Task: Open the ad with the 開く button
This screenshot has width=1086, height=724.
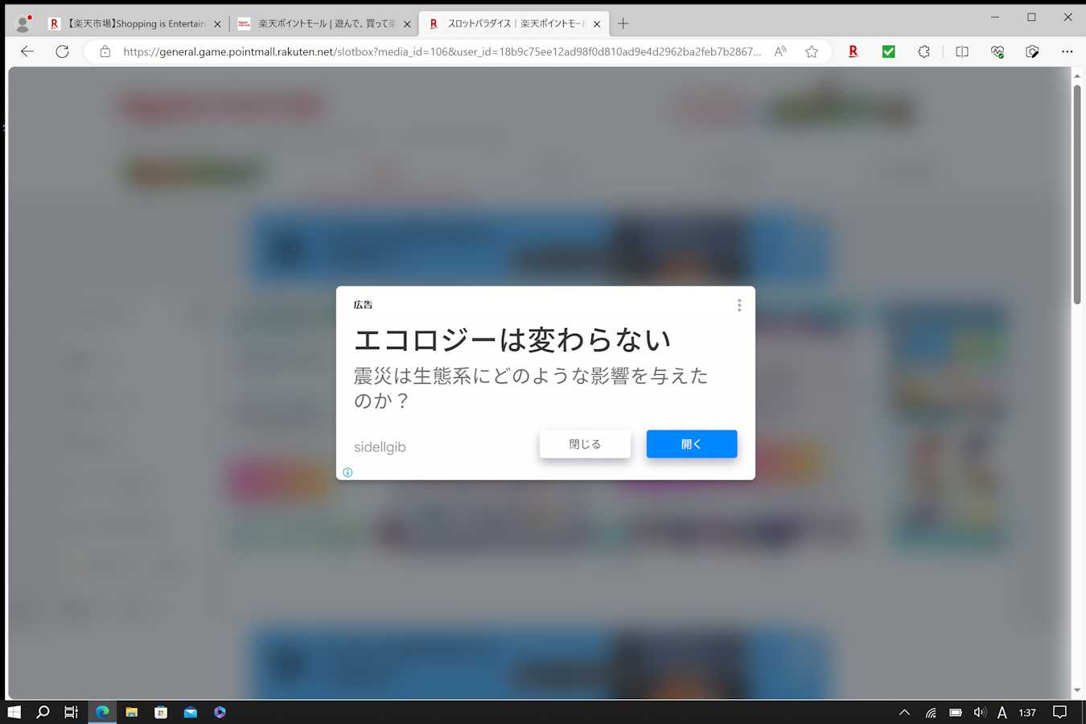Action: (692, 444)
